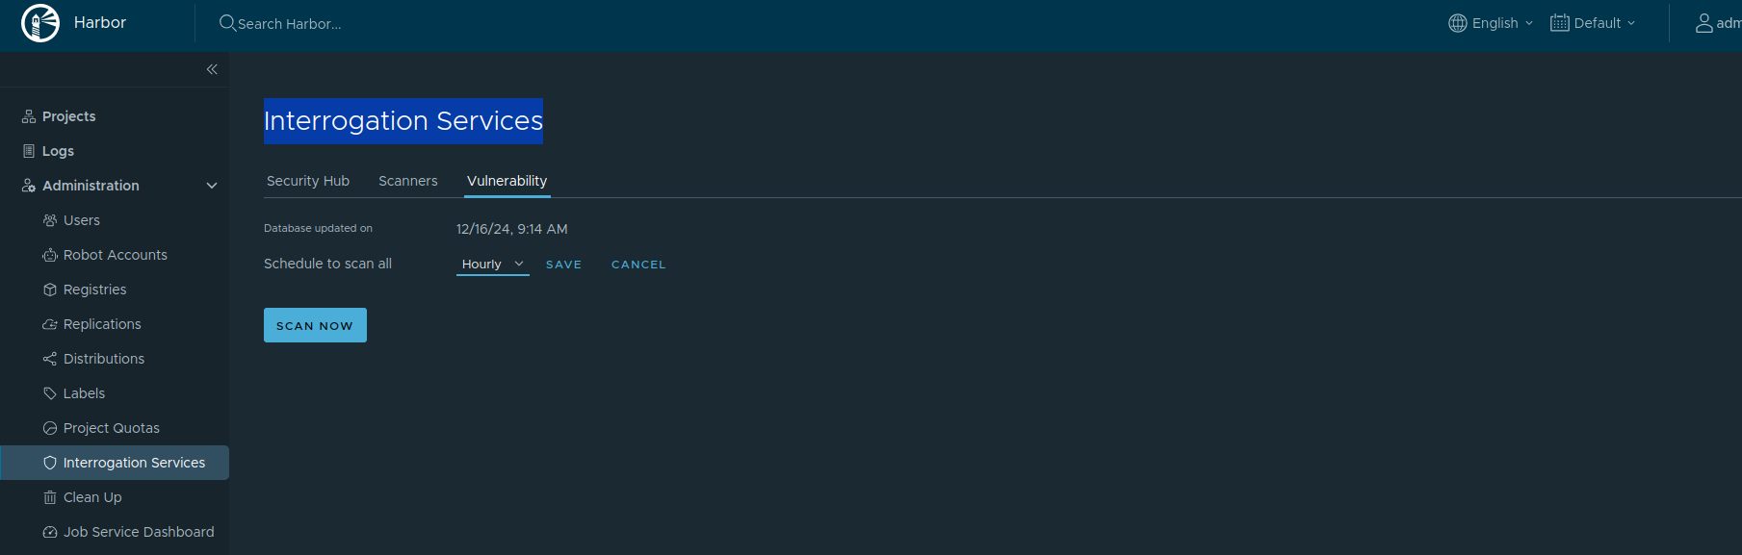1742x555 pixels.
Task: Click the Distributions share icon
Action: pyautogui.click(x=50, y=359)
